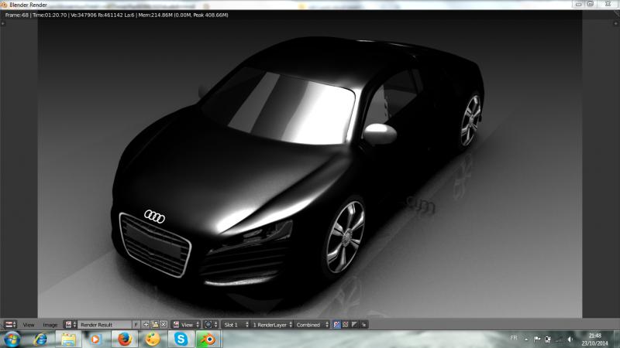Show hidden tray icons arrow
This screenshot has width=620, height=348.
526,339
